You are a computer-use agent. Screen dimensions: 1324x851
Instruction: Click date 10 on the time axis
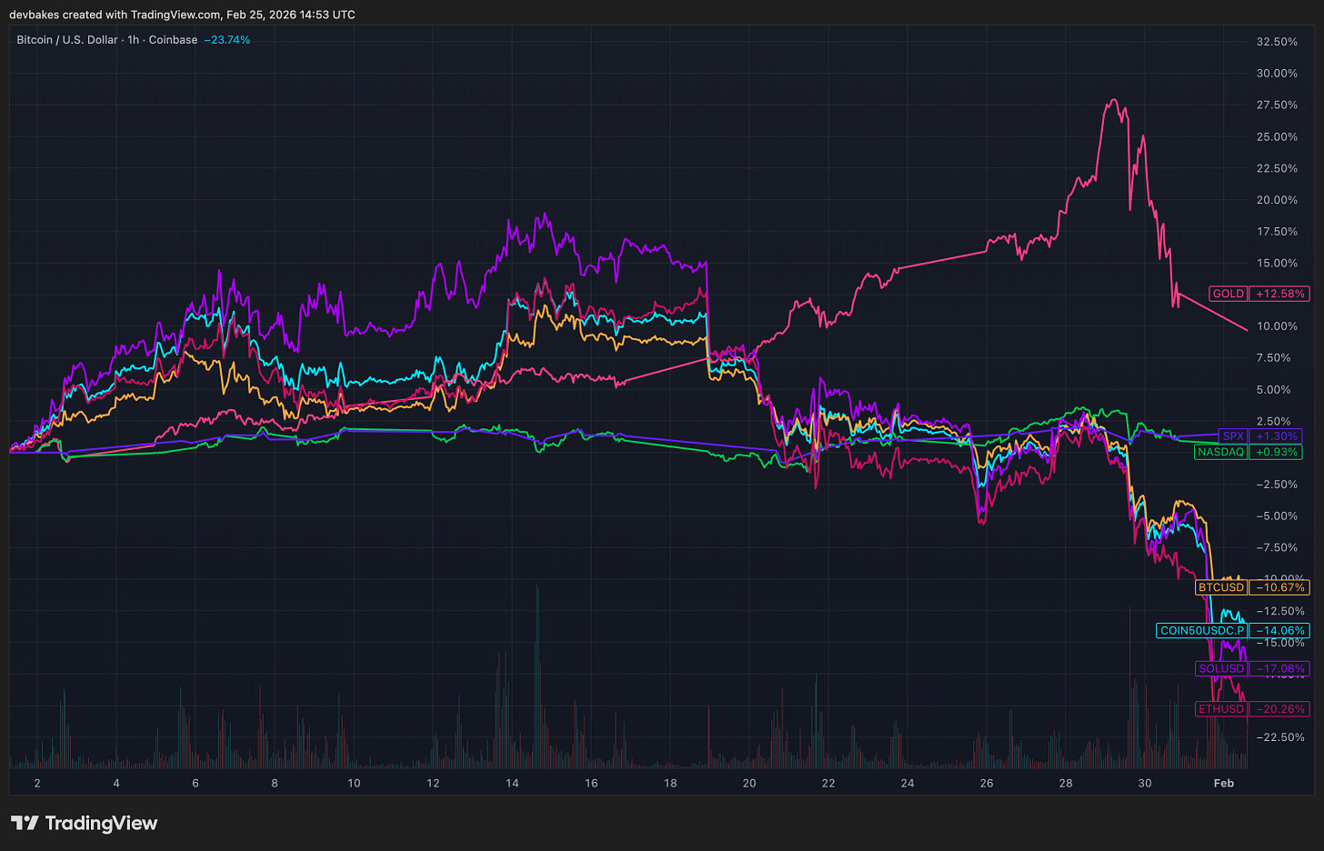[x=354, y=784]
